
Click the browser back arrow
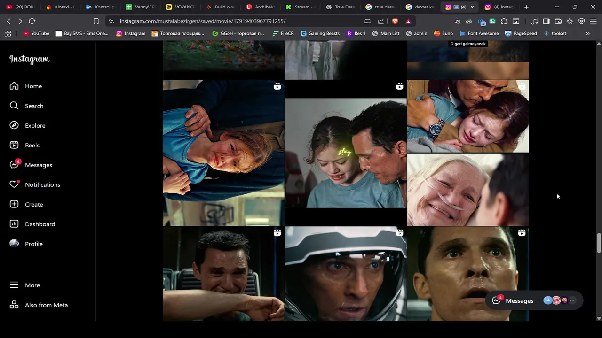point(8,21)
